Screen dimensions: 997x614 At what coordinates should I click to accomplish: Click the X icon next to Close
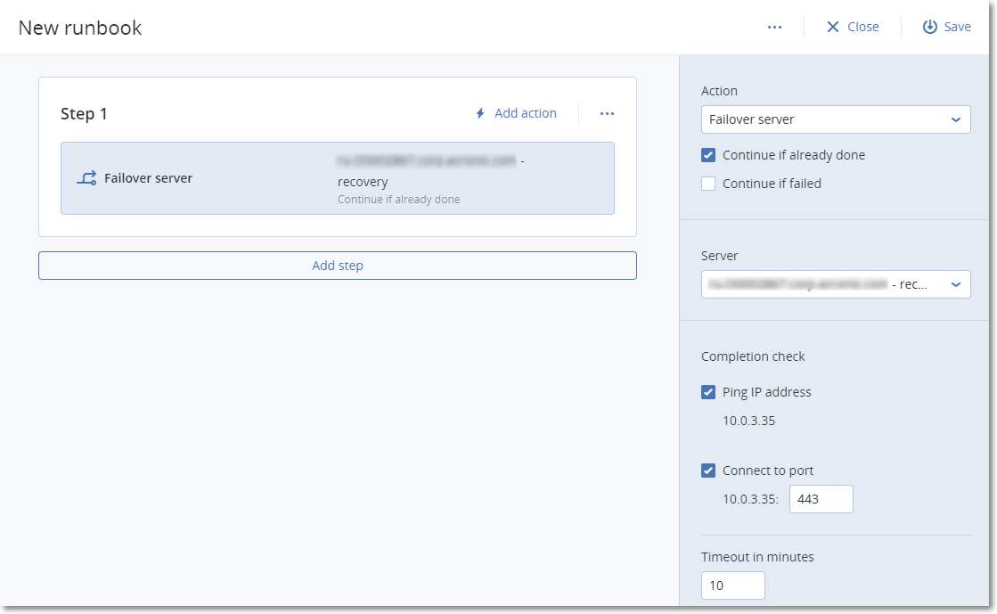coord(831,27)
